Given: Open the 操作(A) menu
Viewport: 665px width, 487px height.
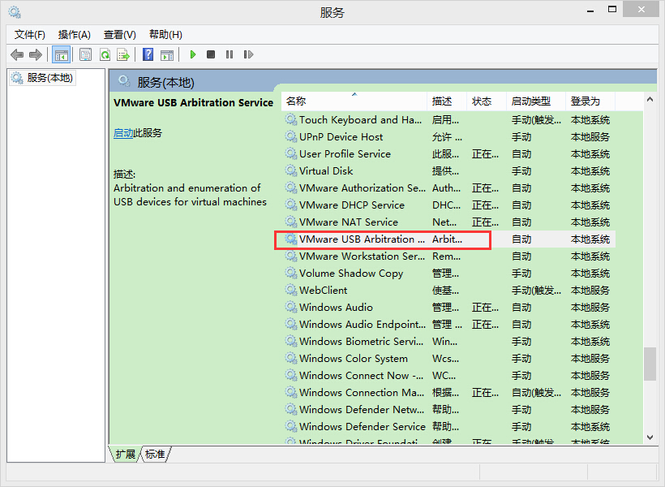Looking at the screenshot, I should point(75,34).
